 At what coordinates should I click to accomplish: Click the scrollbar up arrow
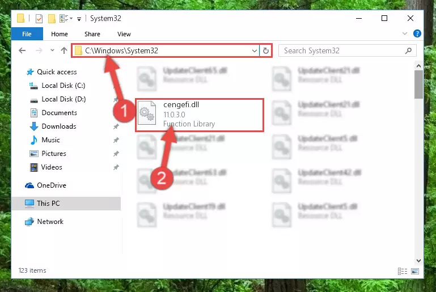point(418,66)
